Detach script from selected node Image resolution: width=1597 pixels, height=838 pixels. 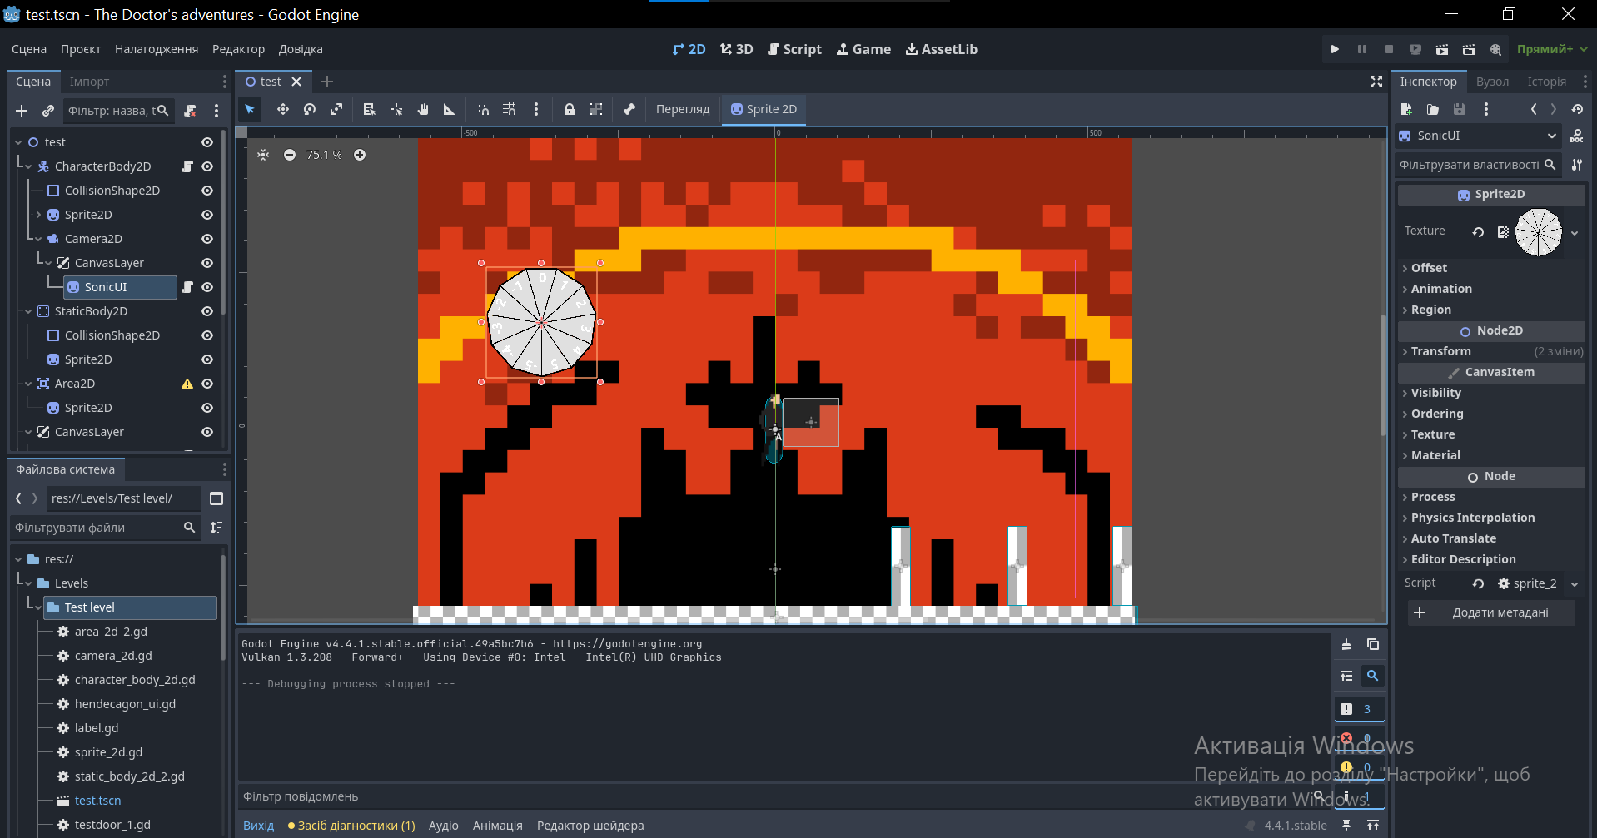(x=190, y=111)
